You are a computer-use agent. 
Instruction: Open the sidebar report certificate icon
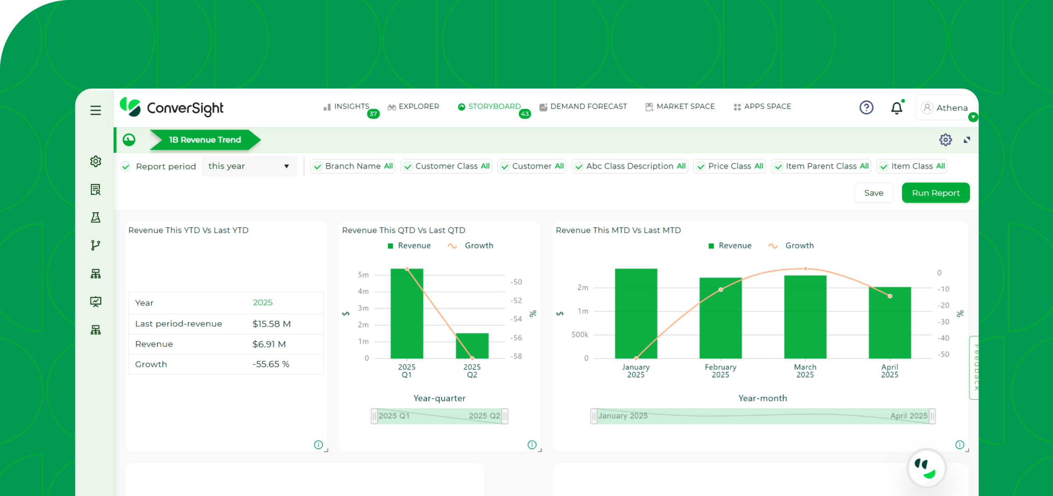click(95, 189)
